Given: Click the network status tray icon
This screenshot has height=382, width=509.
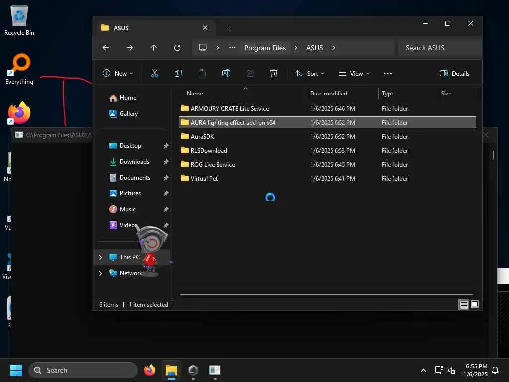Looking at the screenshot, I should 439,370.
